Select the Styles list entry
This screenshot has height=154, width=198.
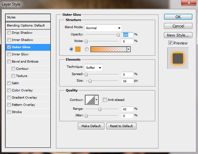click(x=28, y=17)
